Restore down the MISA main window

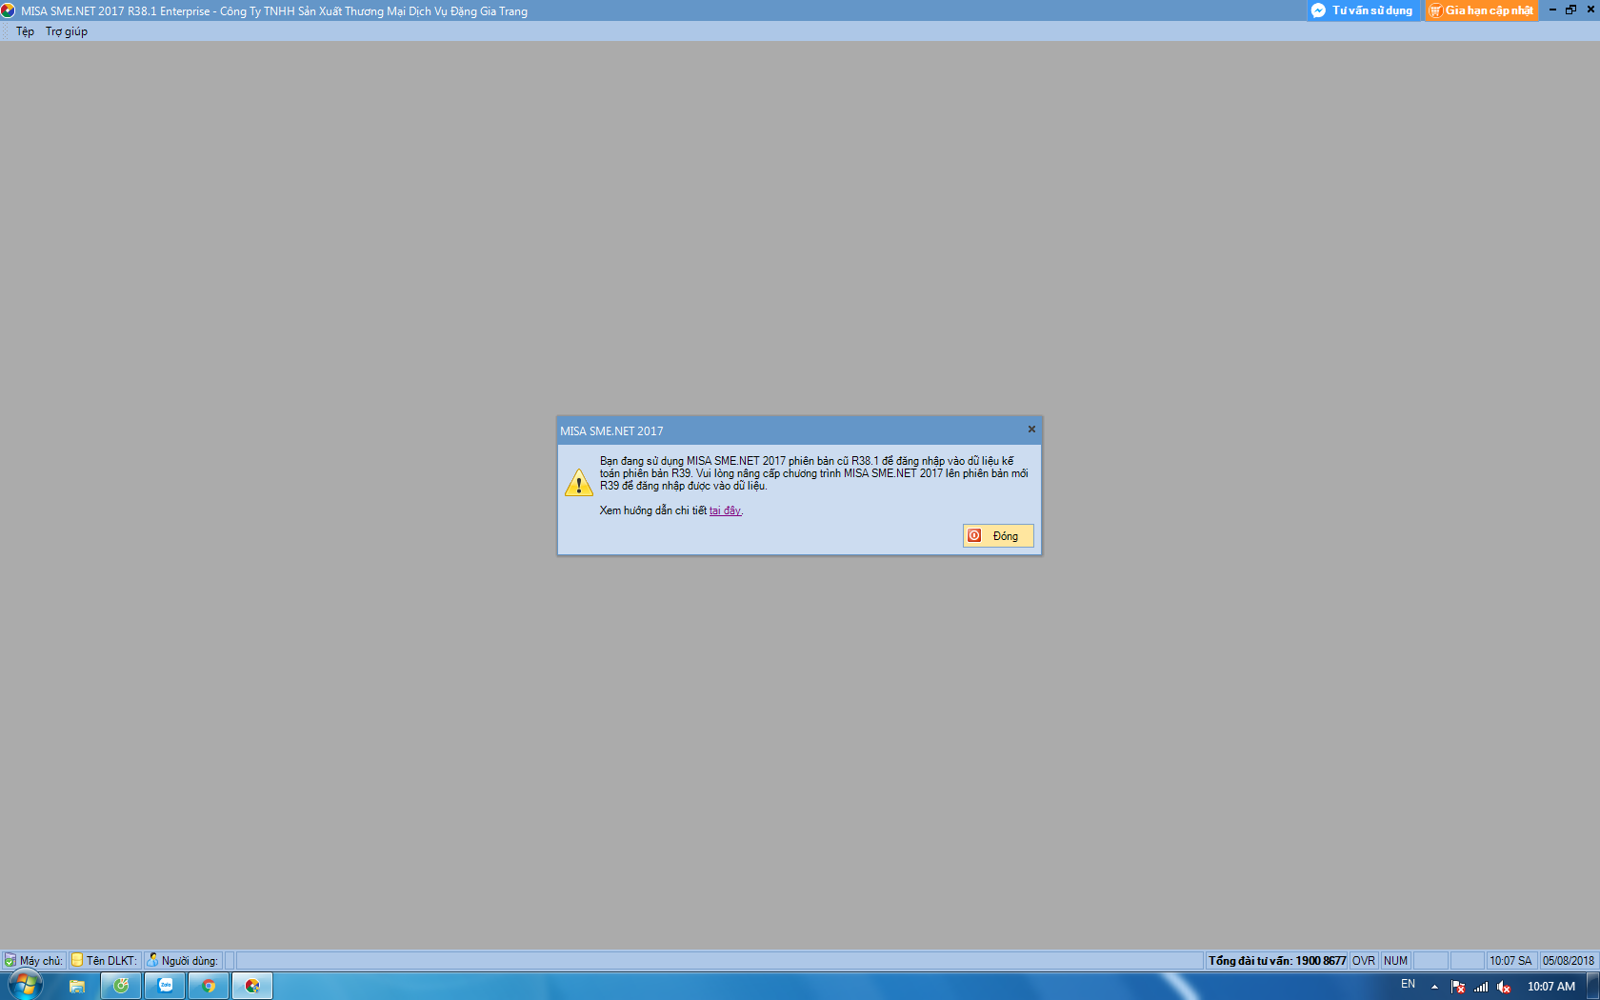point(1570,10)
